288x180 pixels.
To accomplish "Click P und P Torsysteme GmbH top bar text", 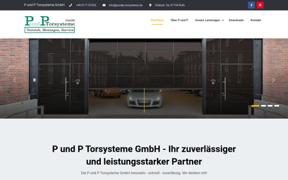I will point(44,5).
